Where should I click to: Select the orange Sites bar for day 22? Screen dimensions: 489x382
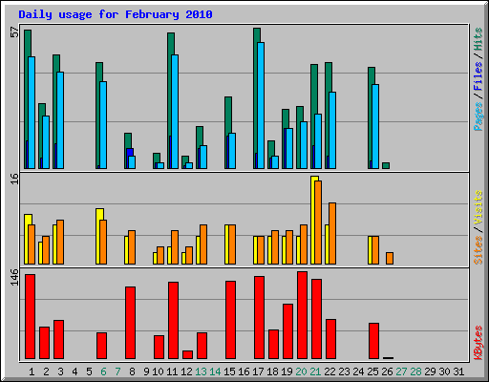[332, 233]
